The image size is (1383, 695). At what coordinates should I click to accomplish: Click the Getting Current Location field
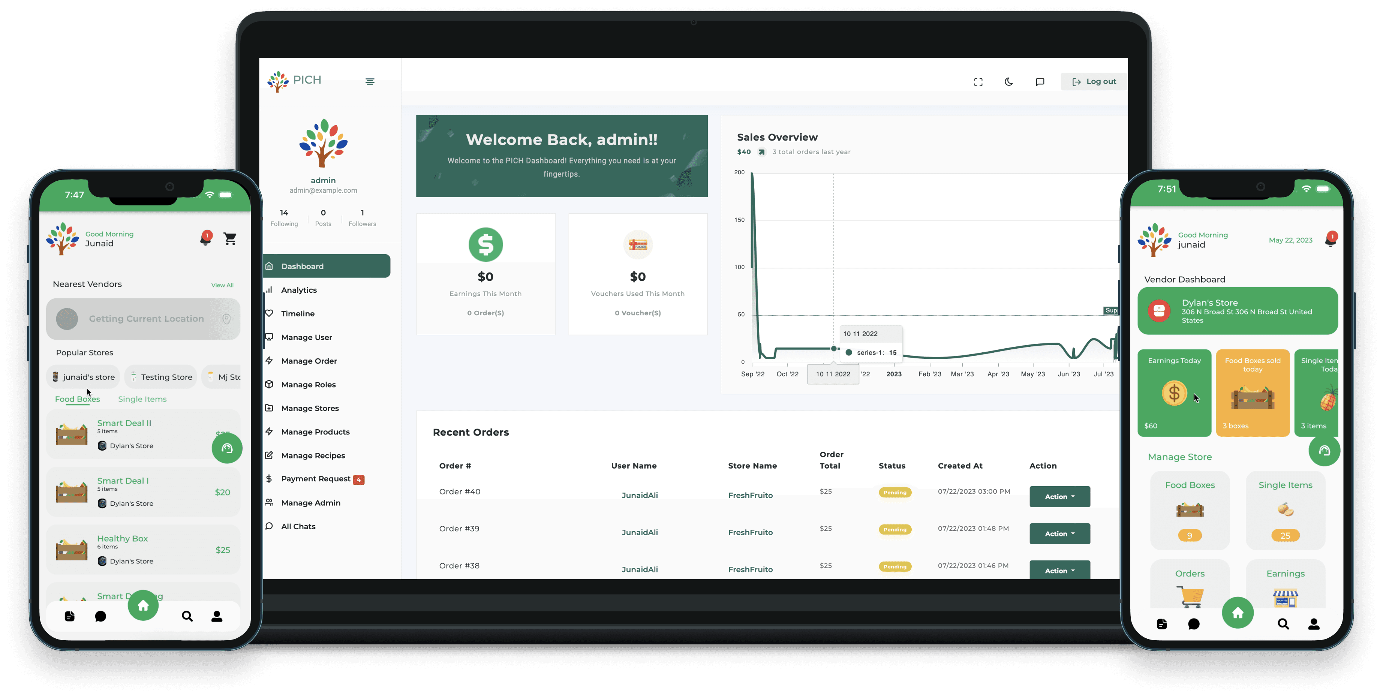[x=143, y=319]
